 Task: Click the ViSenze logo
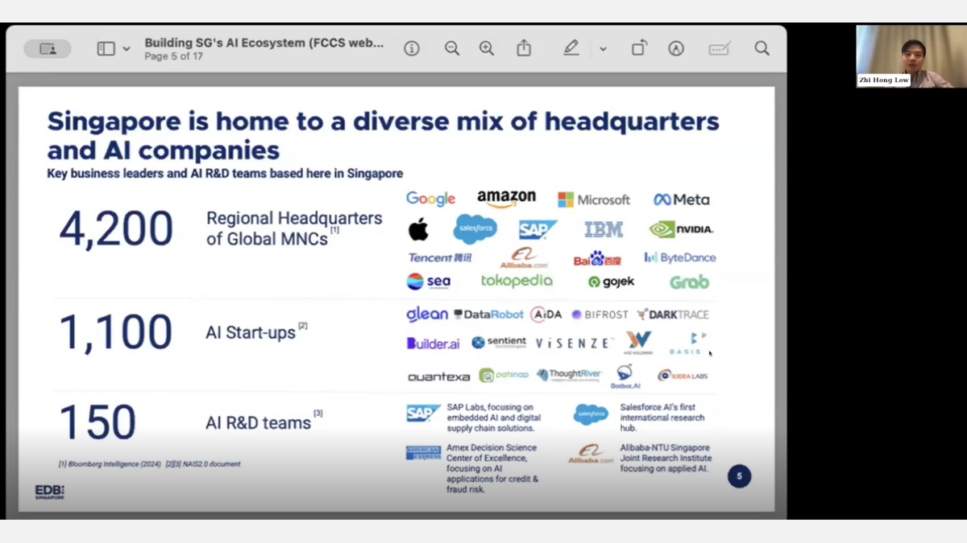(575, 343)
